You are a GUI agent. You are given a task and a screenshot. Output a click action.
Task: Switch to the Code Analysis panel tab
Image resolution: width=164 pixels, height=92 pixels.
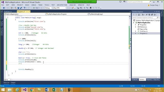(x=135, y=79)
